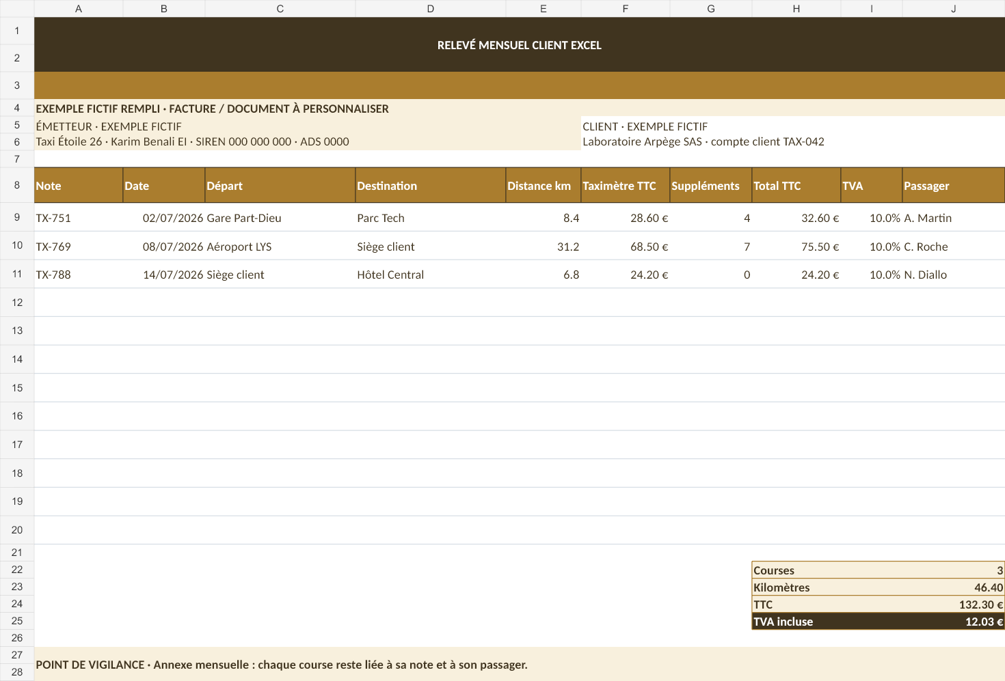Click the 28.60 € taximeter cell
The width and height of the screenshot is (1005, 681).
coord(626,217)
